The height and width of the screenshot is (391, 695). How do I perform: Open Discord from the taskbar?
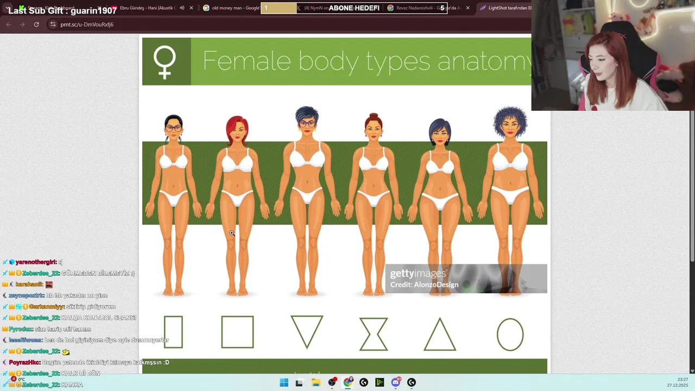point(396,382)
